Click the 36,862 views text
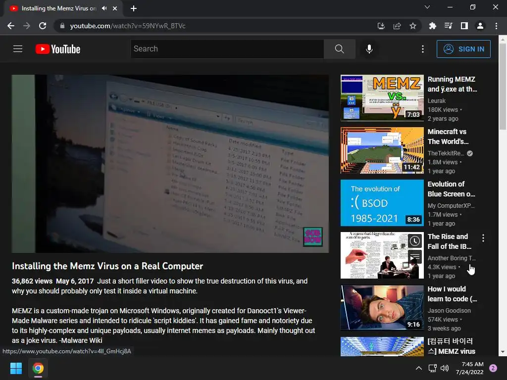This screenshot has height=380, width=507. pyautogui.click(x=32, y=281)
